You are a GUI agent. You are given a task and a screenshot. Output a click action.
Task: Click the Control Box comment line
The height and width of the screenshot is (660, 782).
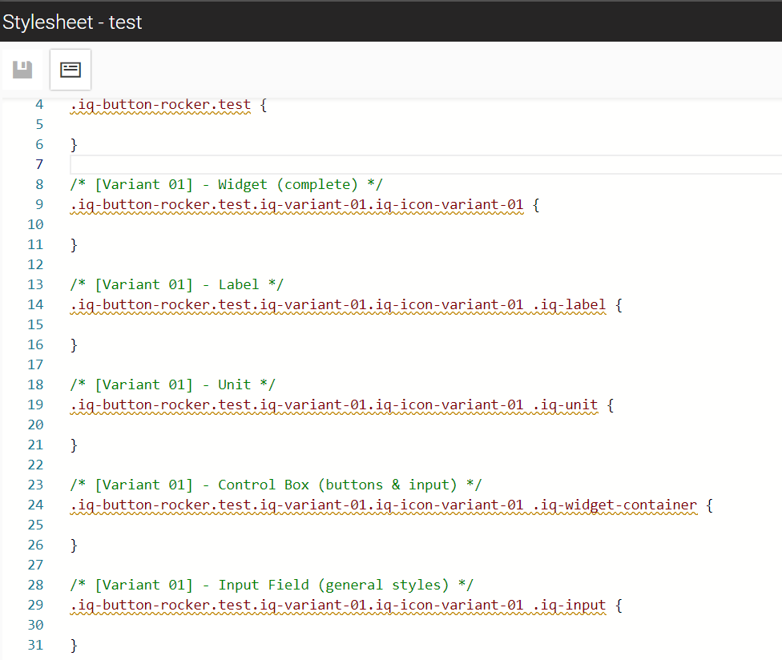click(x=276, y=485)
